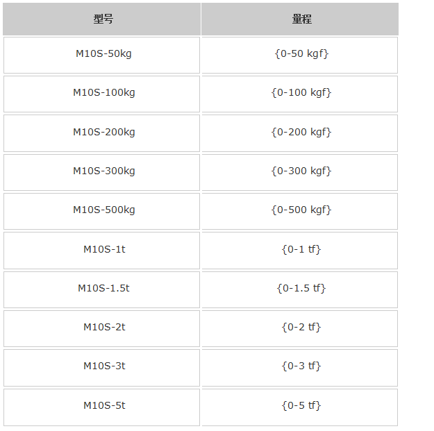The width and height of the screenshot is (434, 431).
Task: Click the {0-500 kgf} range cell
Action: (x=301, y=210)
